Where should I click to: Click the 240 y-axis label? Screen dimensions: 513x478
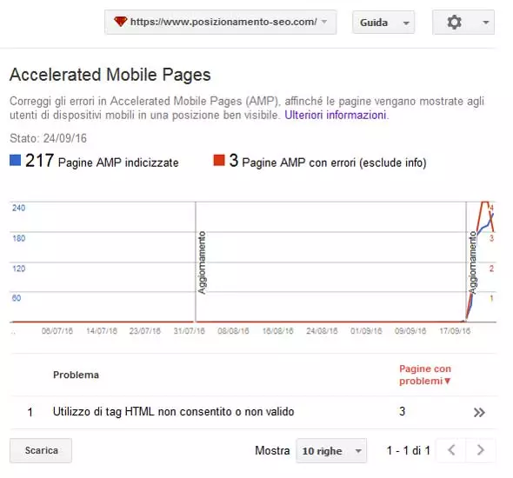(x=18, y=208)
